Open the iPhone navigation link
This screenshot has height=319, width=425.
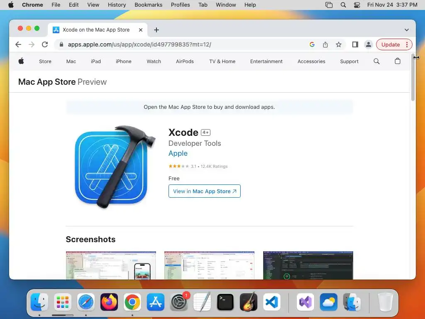(x=124, y=61)
